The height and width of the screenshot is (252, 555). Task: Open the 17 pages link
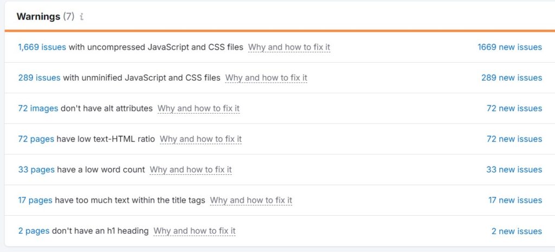35,200
